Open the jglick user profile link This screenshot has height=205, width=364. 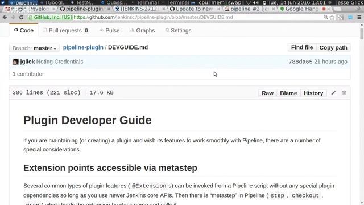tap(27, 61)
